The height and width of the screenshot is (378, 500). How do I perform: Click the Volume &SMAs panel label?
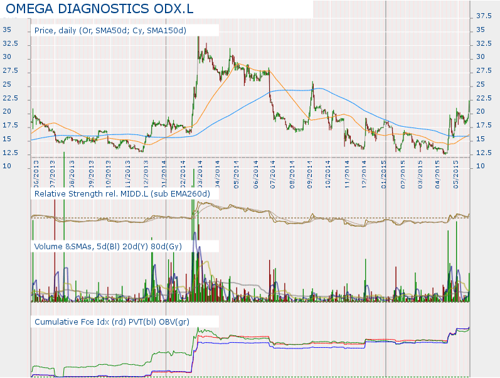[108, 247]
